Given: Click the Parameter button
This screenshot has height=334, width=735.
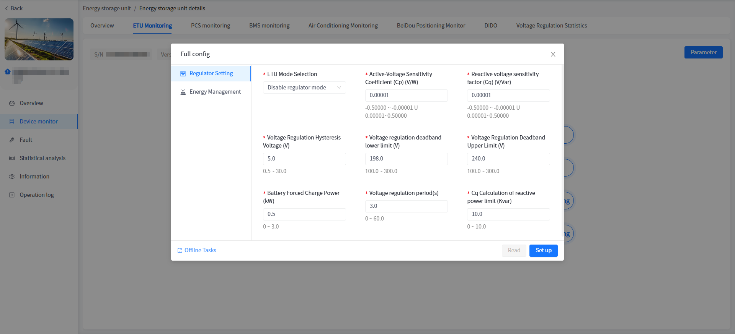Looking at the screenshot, I should pos(703,52).
